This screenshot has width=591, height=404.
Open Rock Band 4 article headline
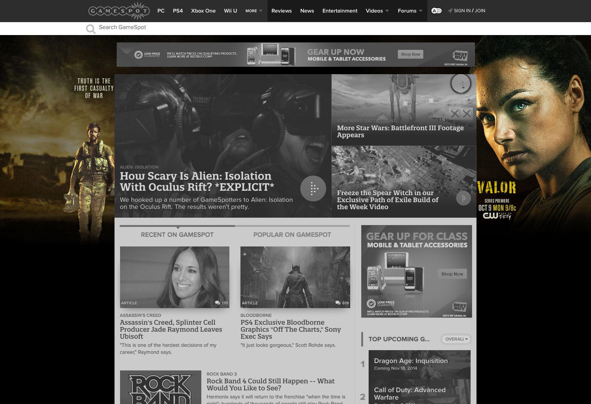pos(270,384)
